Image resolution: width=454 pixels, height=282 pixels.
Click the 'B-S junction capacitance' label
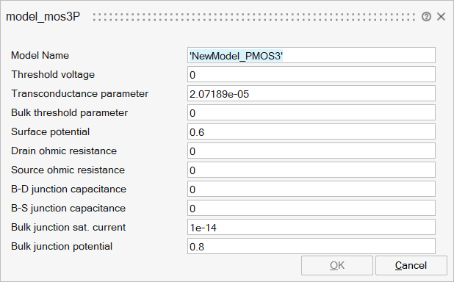click(68, 209)
